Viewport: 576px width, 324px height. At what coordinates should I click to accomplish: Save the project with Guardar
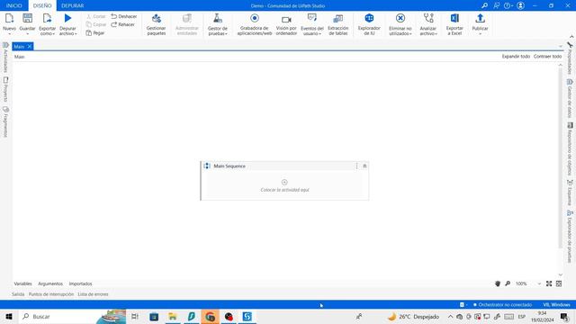pos(28,22)
